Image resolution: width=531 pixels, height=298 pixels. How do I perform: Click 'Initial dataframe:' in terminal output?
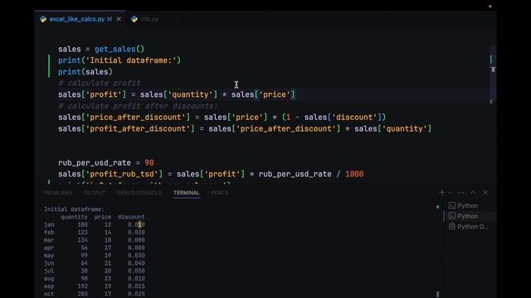point(74,209)
